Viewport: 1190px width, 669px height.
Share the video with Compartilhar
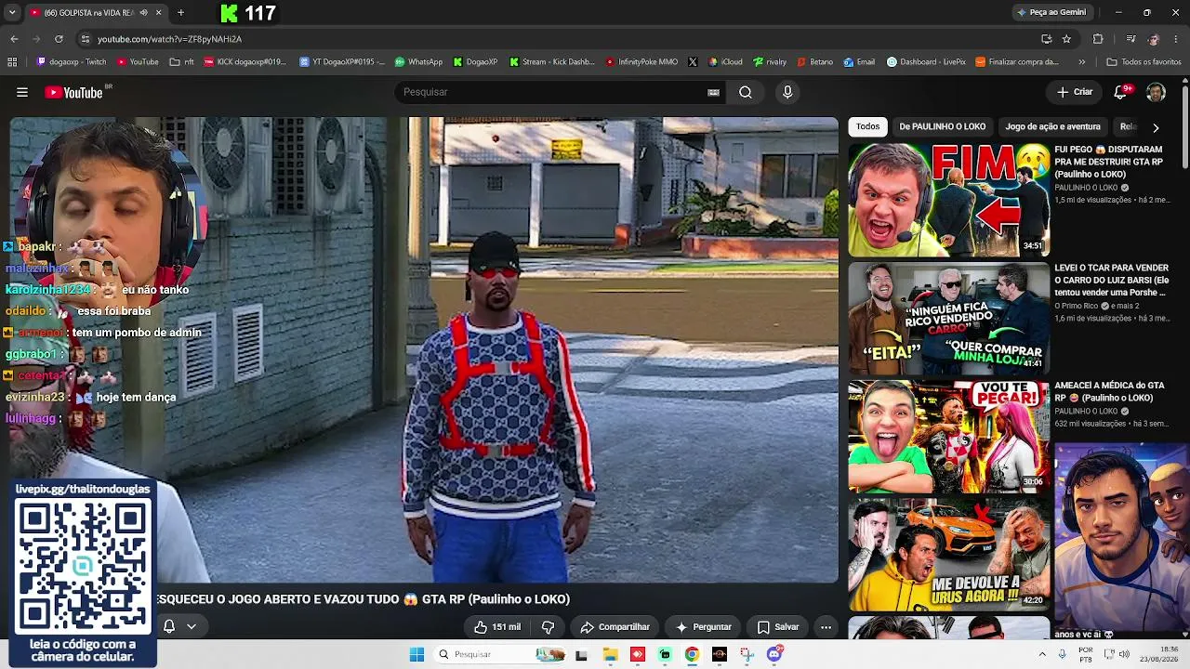pyautogui.click(x=615, y=627)
